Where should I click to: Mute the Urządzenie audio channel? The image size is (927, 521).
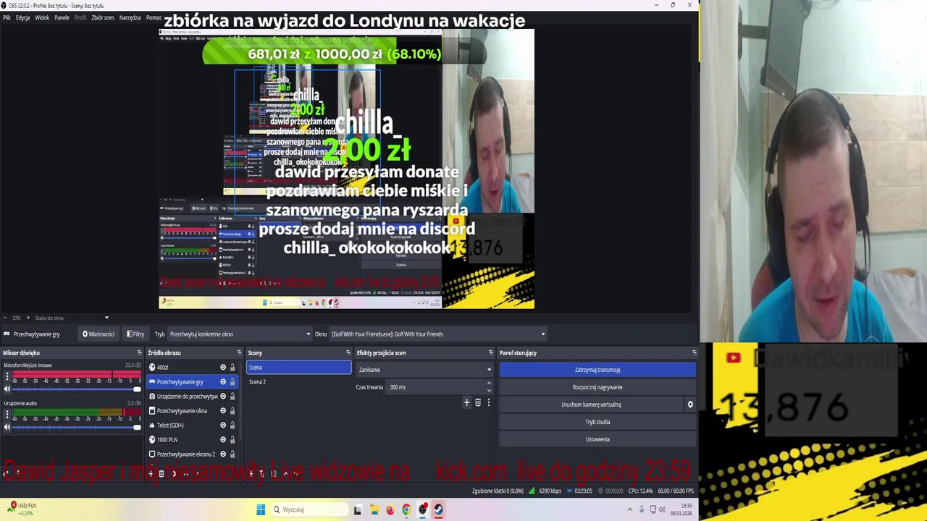pos(7,427)
